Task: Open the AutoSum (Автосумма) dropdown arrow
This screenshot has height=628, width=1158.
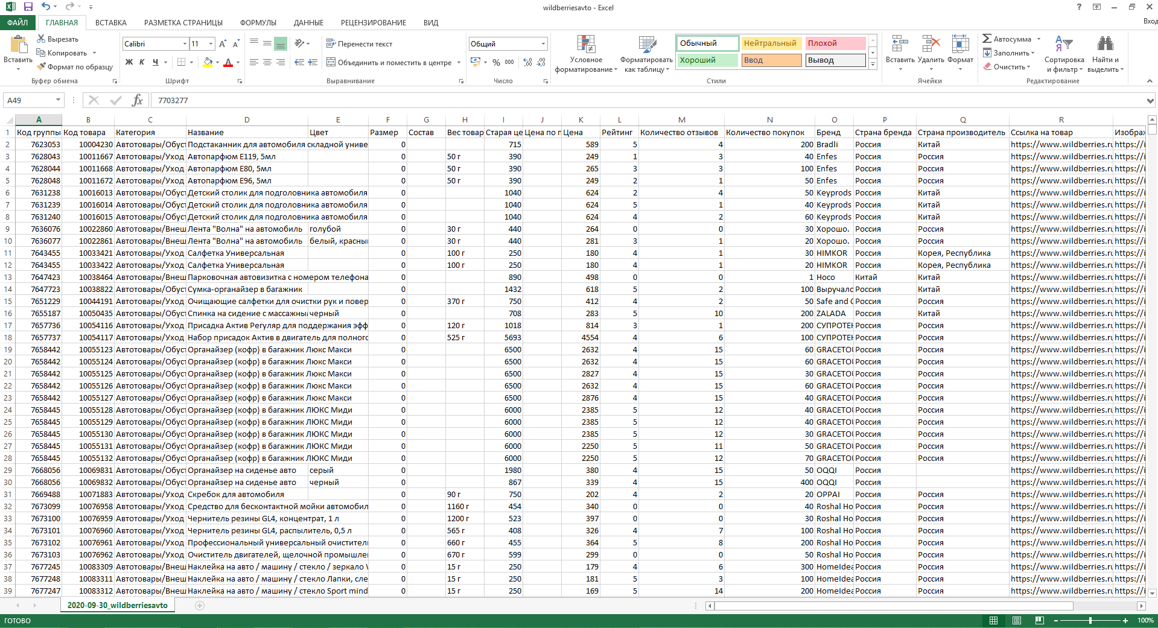Action: [1039, 39]
